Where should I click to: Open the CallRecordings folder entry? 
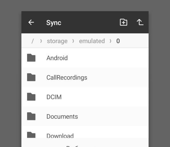(x=85, y=77)
